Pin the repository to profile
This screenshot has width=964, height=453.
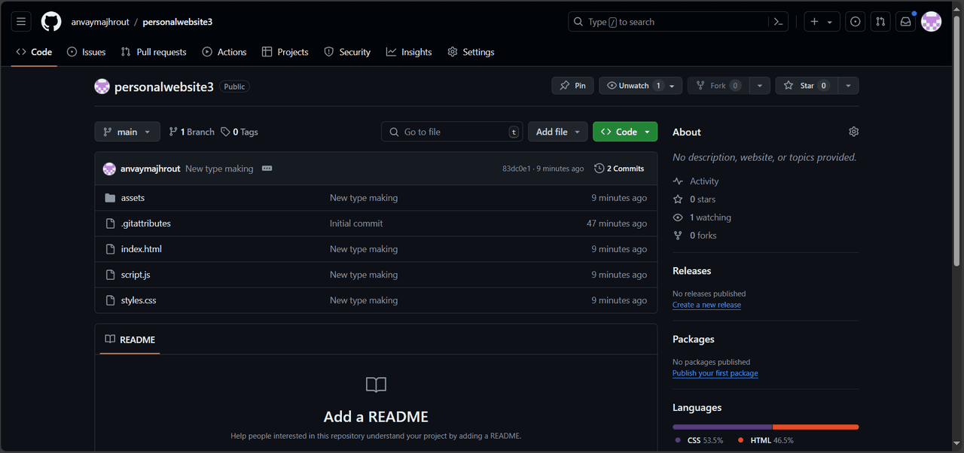(x=572, y=86)
